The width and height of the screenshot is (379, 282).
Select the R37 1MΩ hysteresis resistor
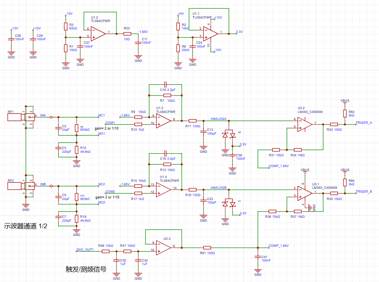297,211
